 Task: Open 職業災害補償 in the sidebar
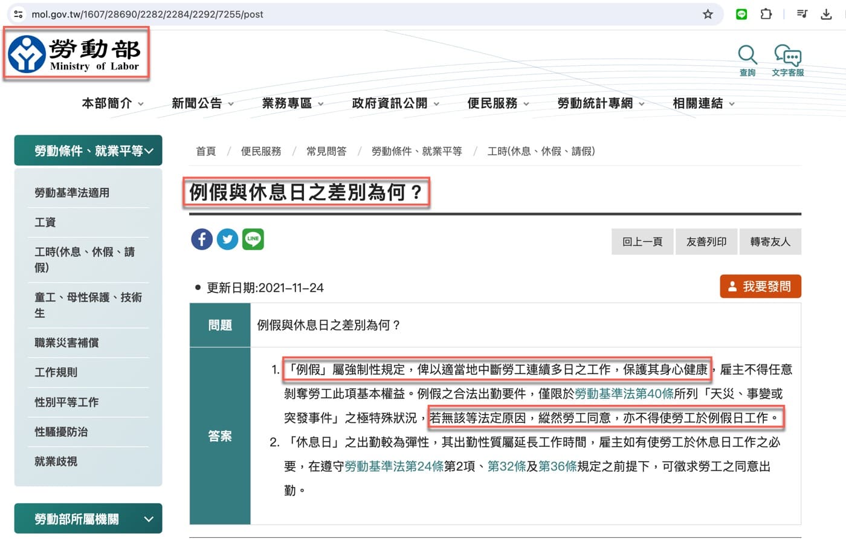(66, 343)
